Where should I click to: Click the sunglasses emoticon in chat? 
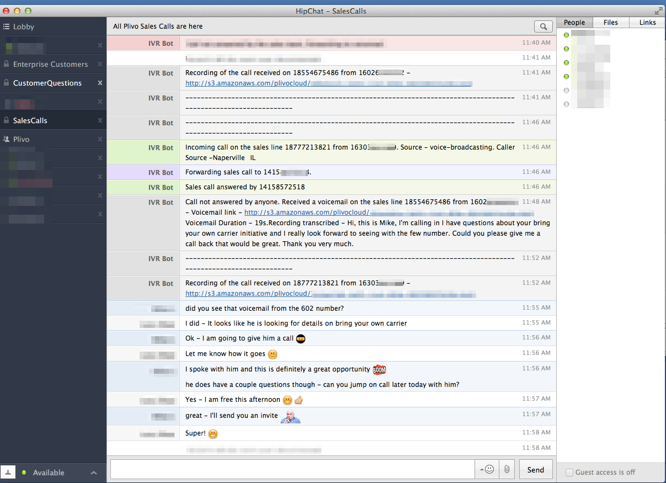(x=301, y=338)
